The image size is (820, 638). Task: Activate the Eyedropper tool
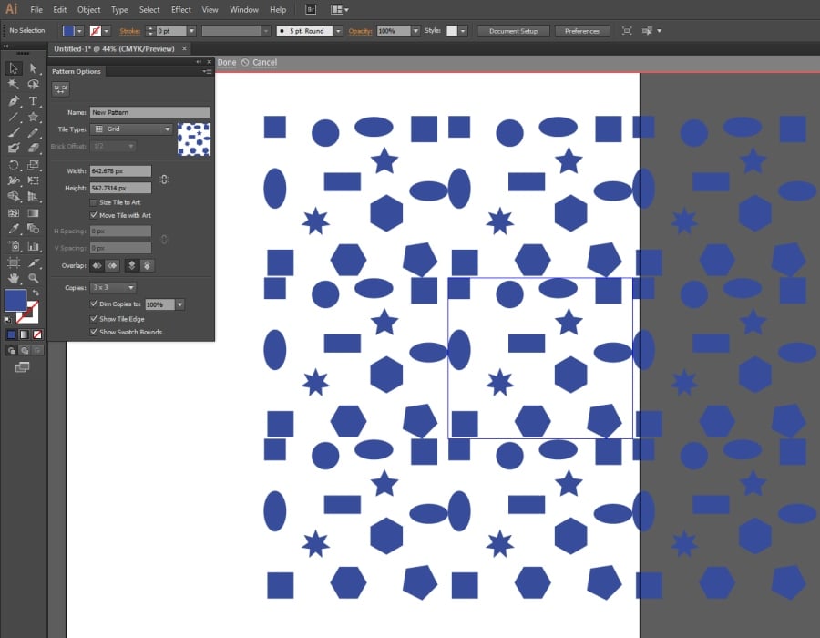coord(13,230)
